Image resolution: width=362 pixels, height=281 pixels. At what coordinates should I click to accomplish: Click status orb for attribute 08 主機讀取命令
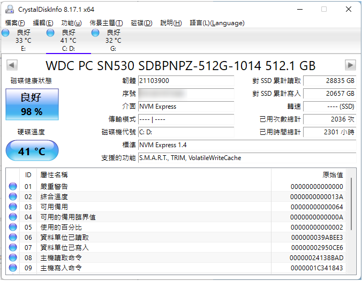[13, 257]
